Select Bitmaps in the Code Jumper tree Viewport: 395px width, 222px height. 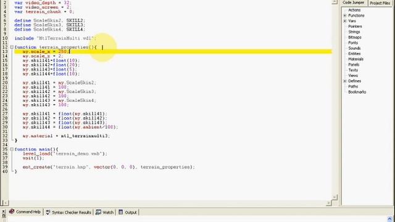click(x=355, y=37)
